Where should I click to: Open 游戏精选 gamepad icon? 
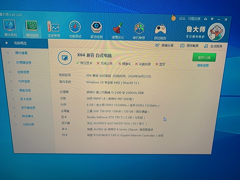(x=160, y=31)
